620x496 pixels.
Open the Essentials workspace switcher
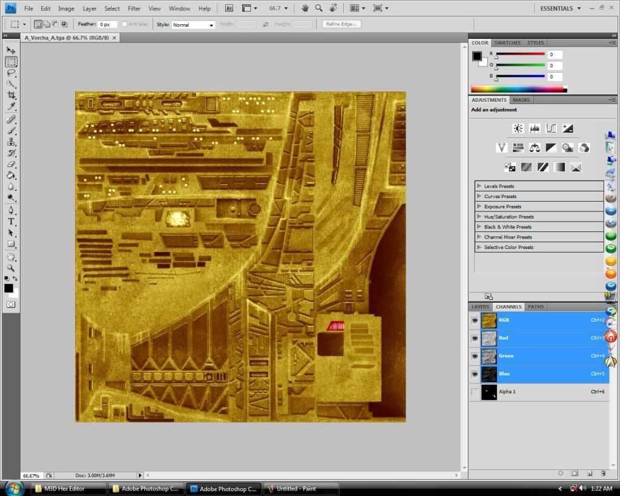click(560, 8)
